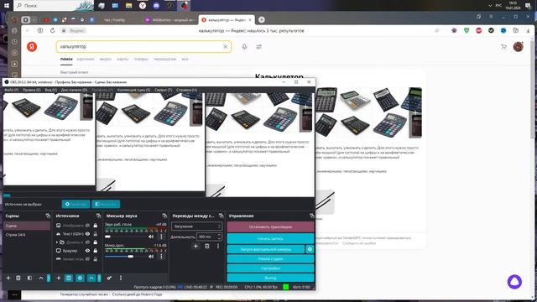Open transitions panel three-dot menu

[218, 246]
